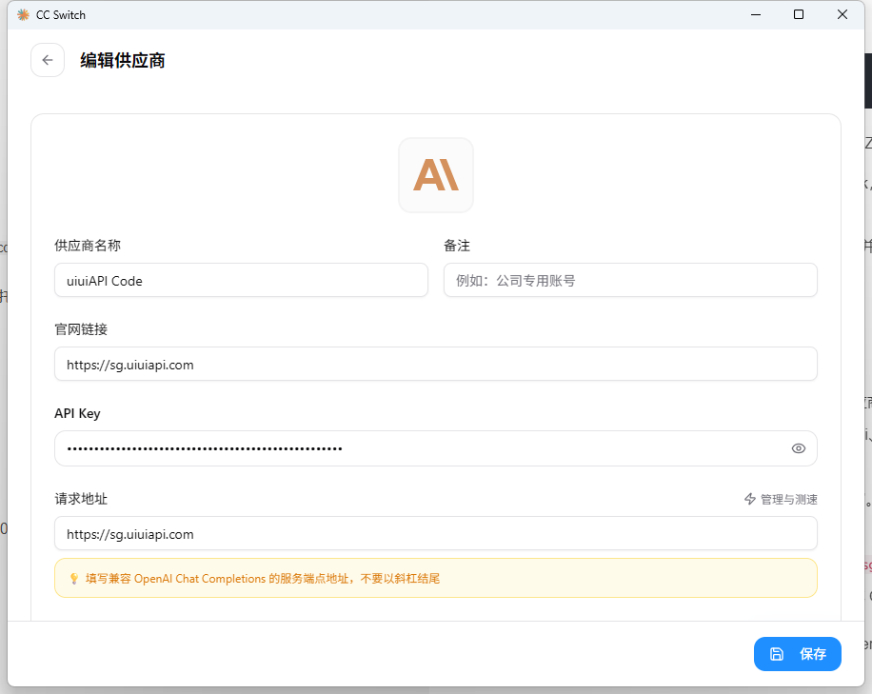Minimize the CC Switch window
Viewport: 872px width, 694px height.
pos(755,14)
